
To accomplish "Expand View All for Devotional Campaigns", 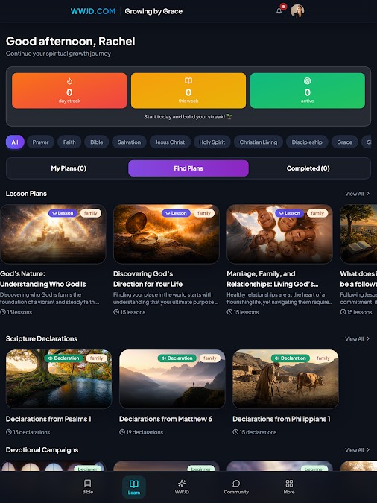I will [x=357, y=450].
